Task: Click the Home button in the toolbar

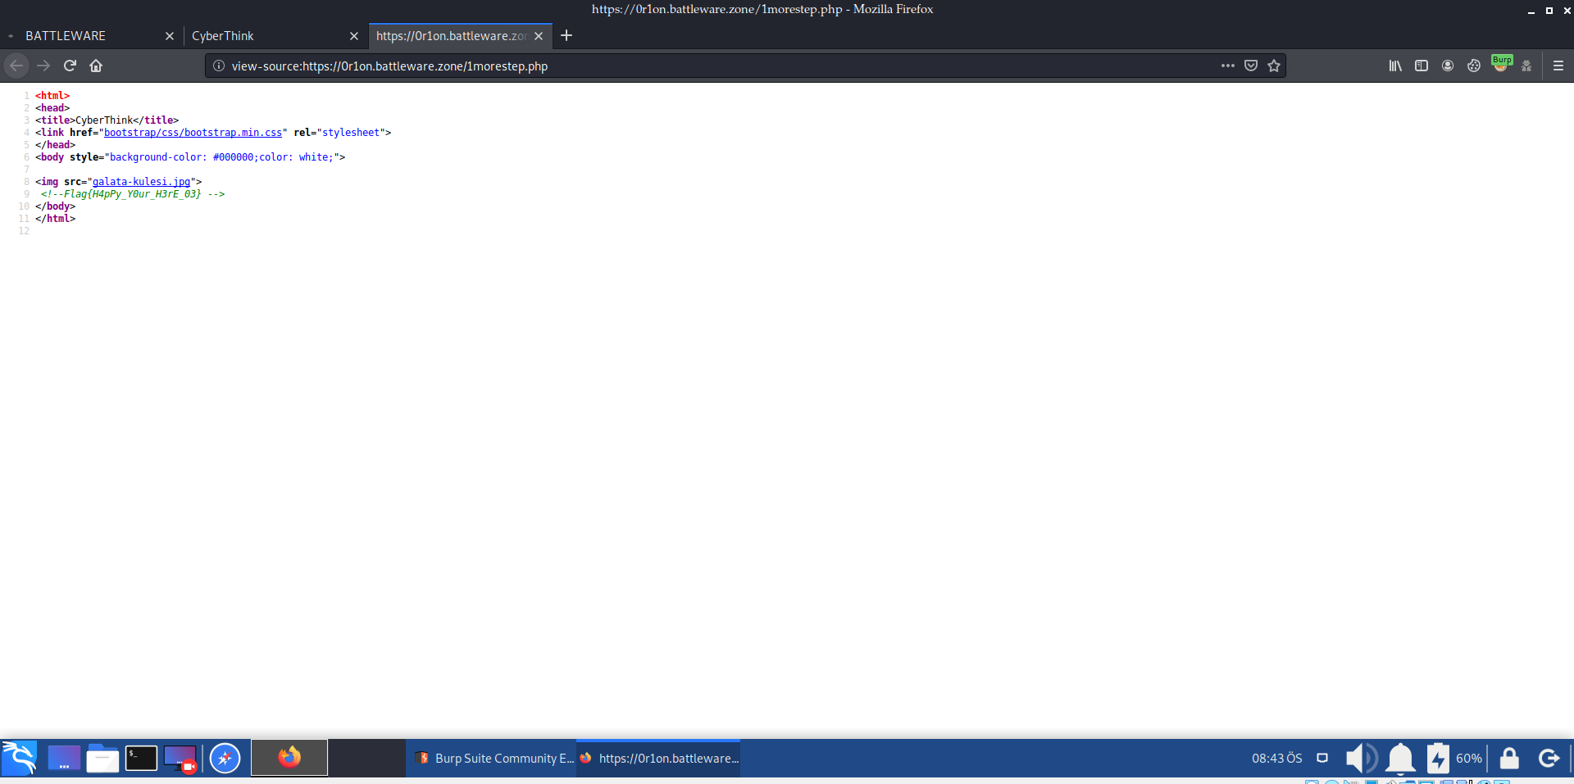Action: pos(96,66)
